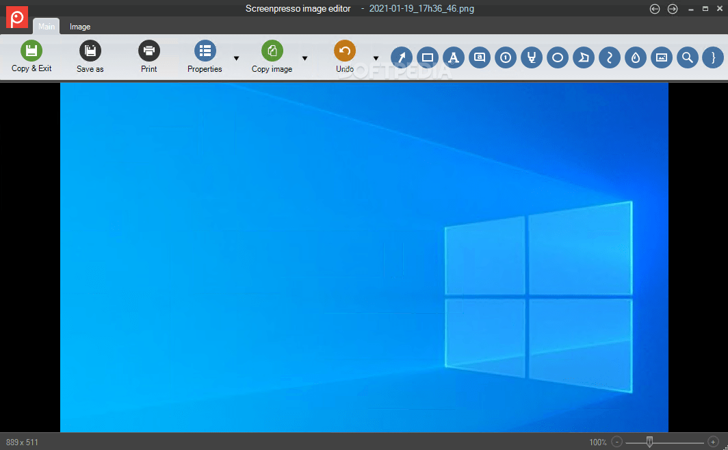Image resolution: width=728 pixels, height=450 pixels.
Task: Click the zoom slider handle
Action: click(x=649, y=442)
